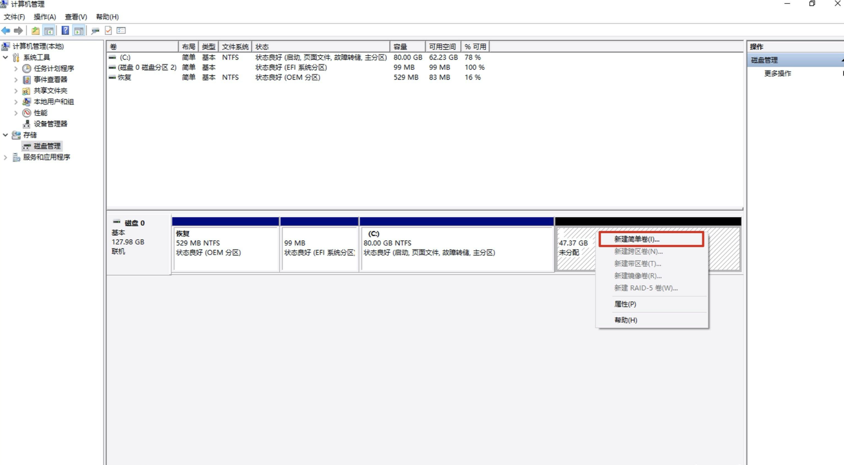This screenshot has height=465, width=844.
Task: Toggle the action pane visibility icon
Action: click(79, 31)
